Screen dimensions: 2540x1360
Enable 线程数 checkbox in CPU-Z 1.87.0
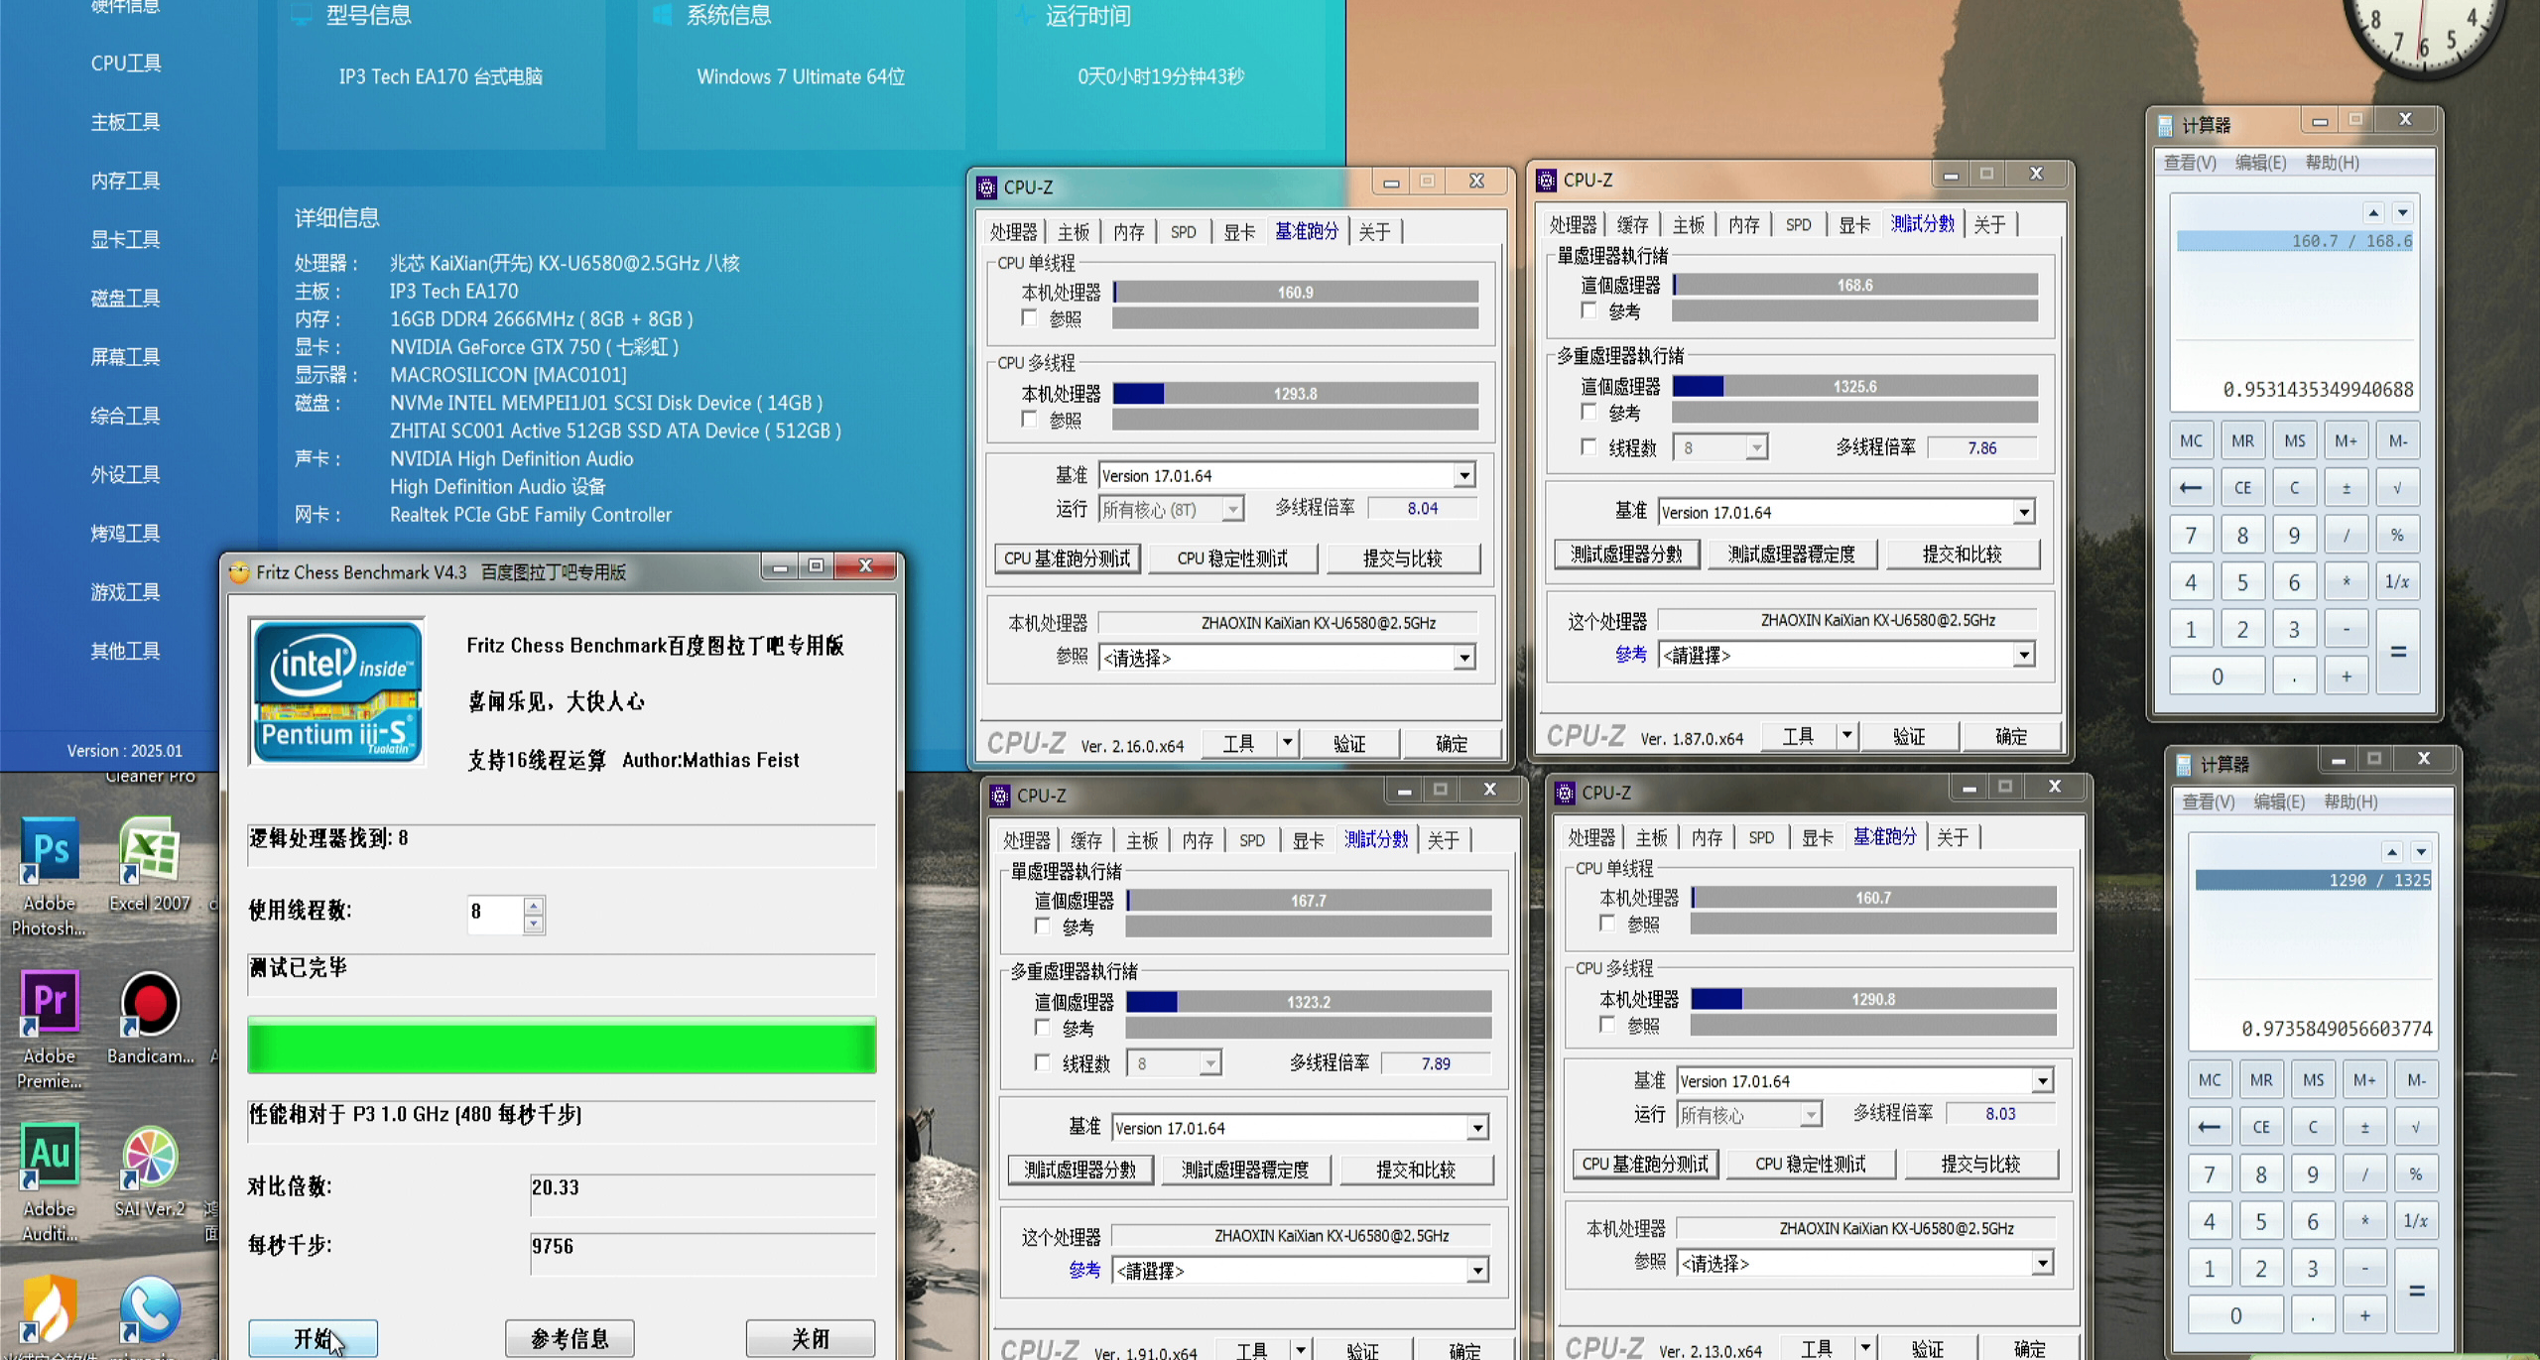[1588, 447]
